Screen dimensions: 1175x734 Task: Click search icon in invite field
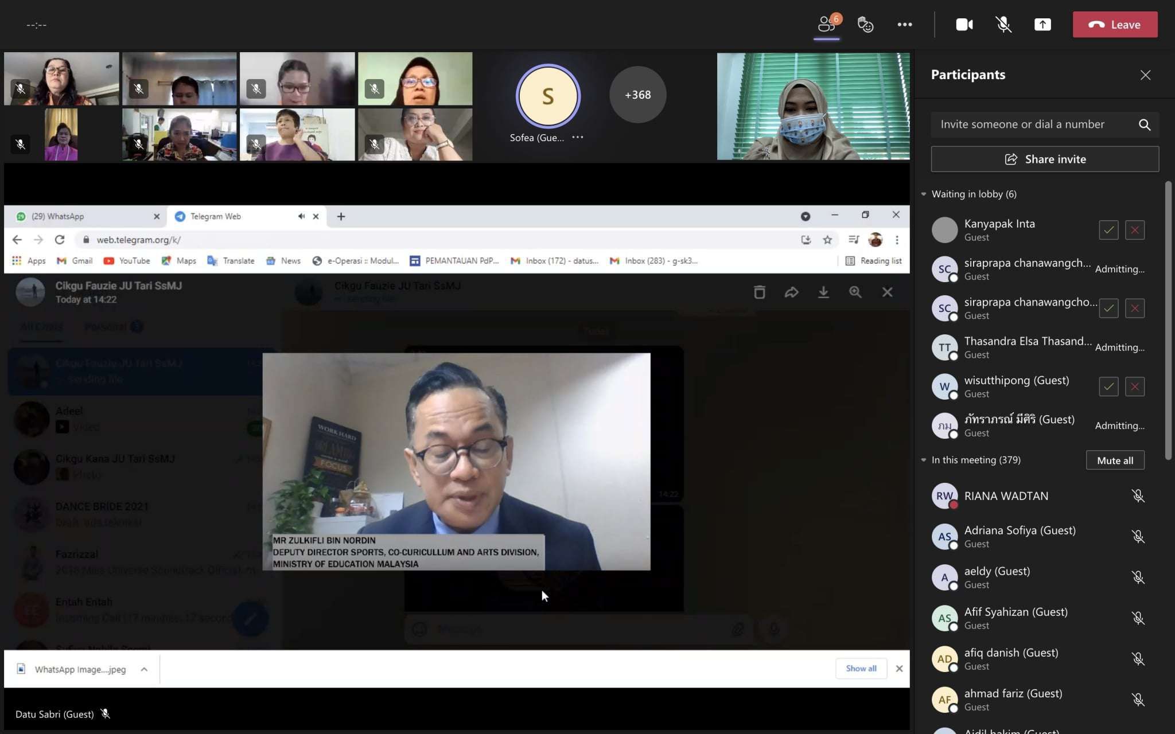pos(1145,124)
